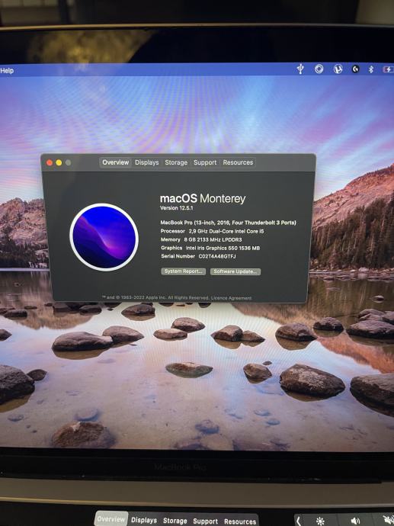The width and height of the screenshot is (394, 526).
Task: Open the Logitech menu bar icon
Action: (355, 69)
